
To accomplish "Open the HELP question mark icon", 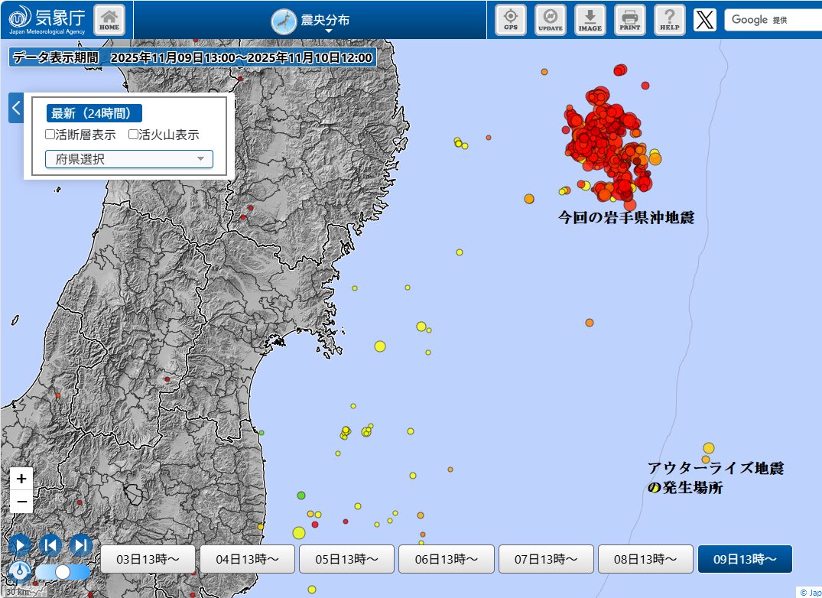I will click(669, 19).
